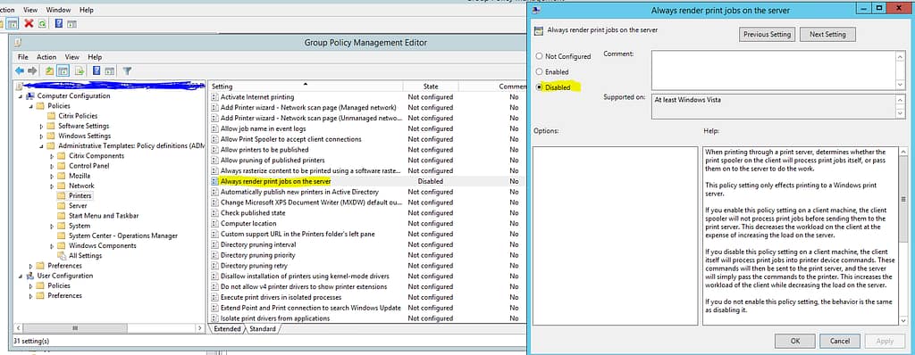
Task: Select the Not Configured radio button
Action: point(539,56)
